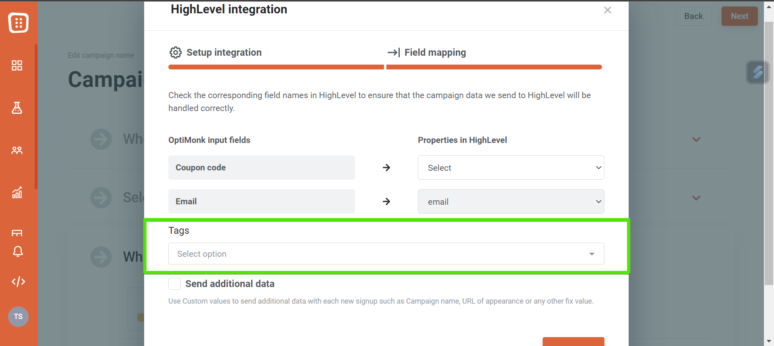774x346 pixels.
Task: Expand the lower chevron in the campaign page
Action: point(696,198)
